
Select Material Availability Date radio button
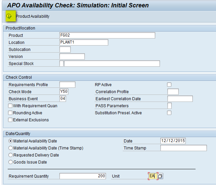click(x=10, y=141)
